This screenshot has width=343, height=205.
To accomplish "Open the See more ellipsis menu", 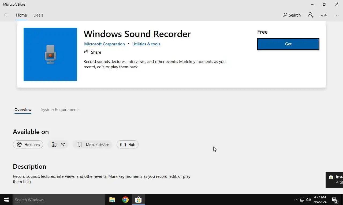I will 337,15.
